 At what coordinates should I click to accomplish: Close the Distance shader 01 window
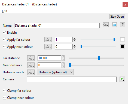click(x=125, y=5)
